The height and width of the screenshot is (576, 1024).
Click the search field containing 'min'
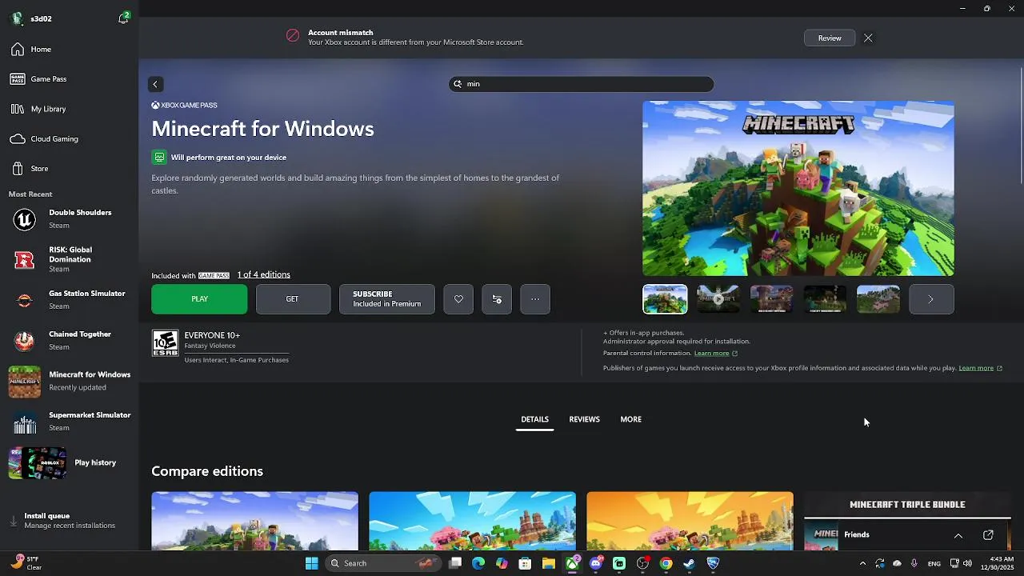click(581, 84)
